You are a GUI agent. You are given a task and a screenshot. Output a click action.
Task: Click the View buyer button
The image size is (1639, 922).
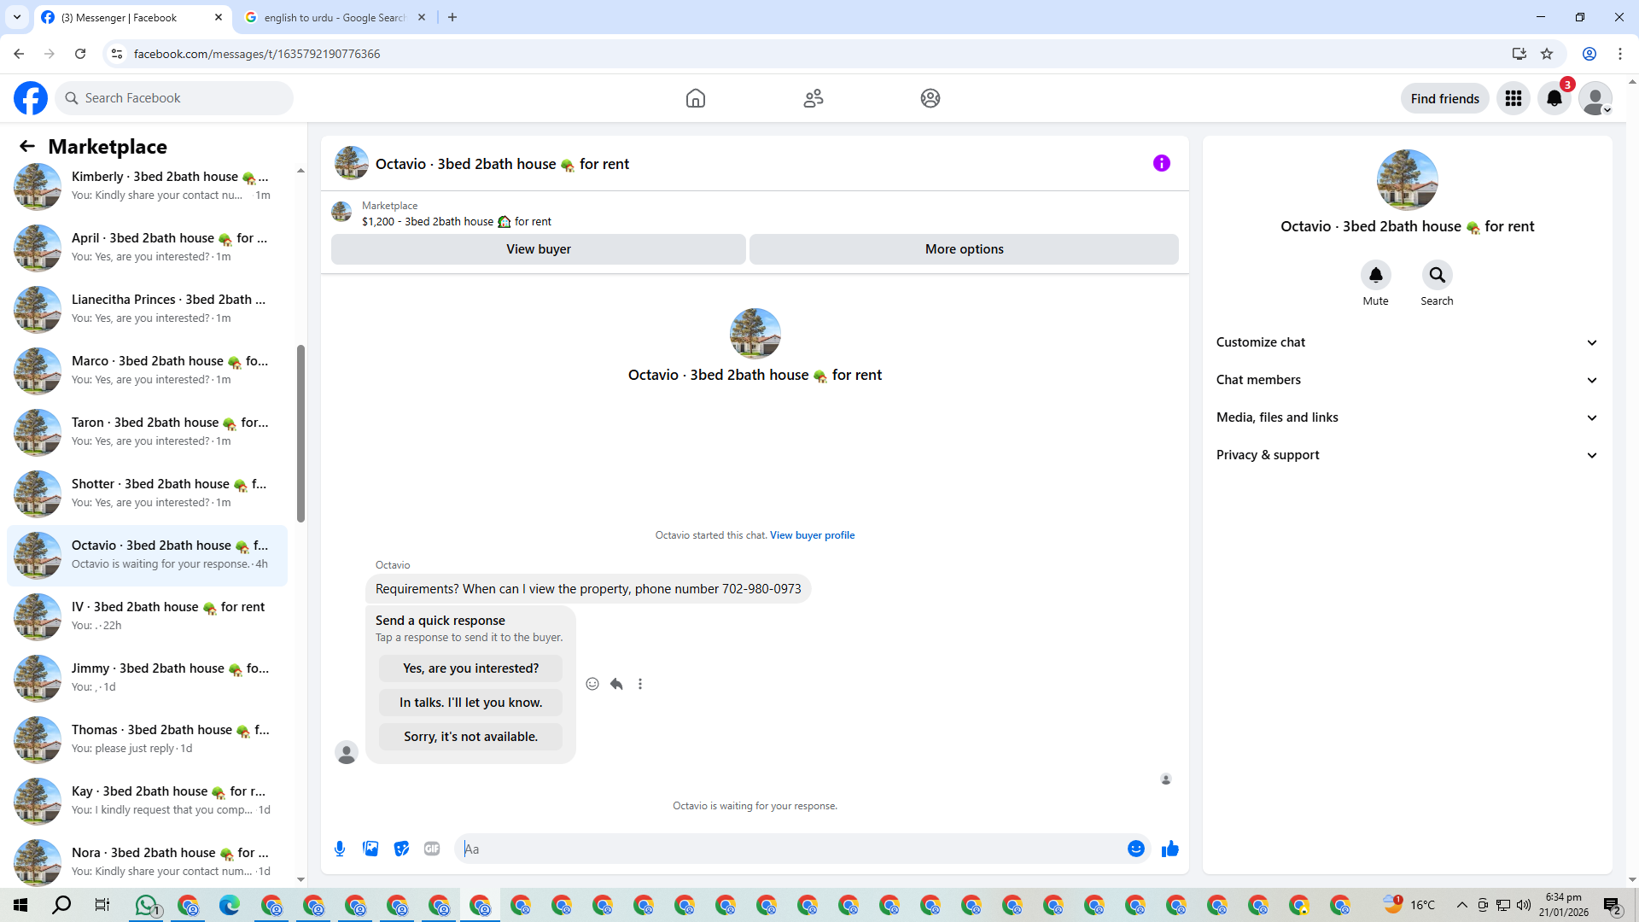(x=538, y=249)
